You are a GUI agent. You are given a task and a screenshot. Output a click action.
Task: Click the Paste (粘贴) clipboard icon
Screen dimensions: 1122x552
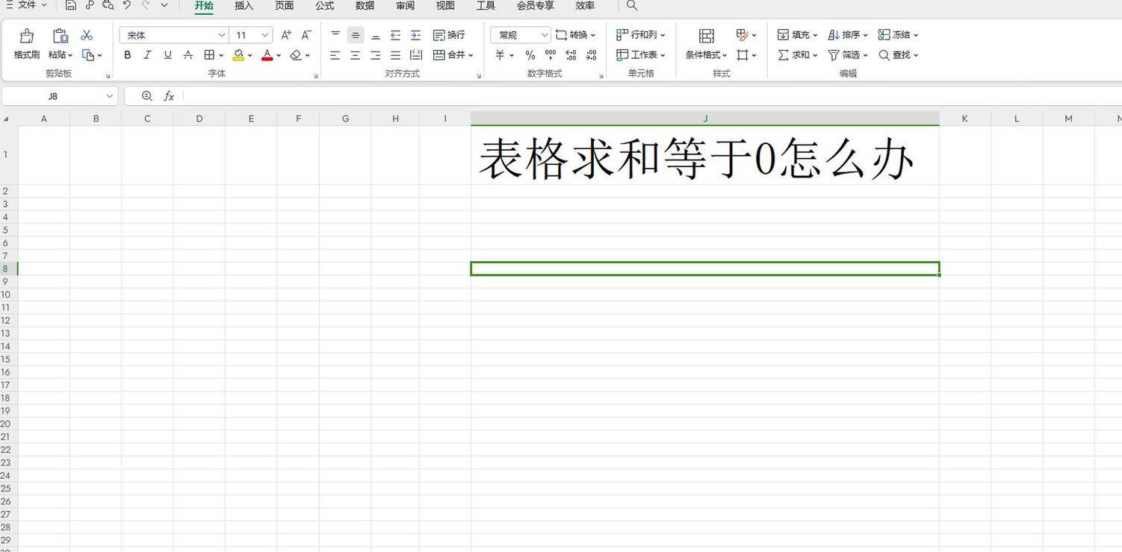[61, 36]
